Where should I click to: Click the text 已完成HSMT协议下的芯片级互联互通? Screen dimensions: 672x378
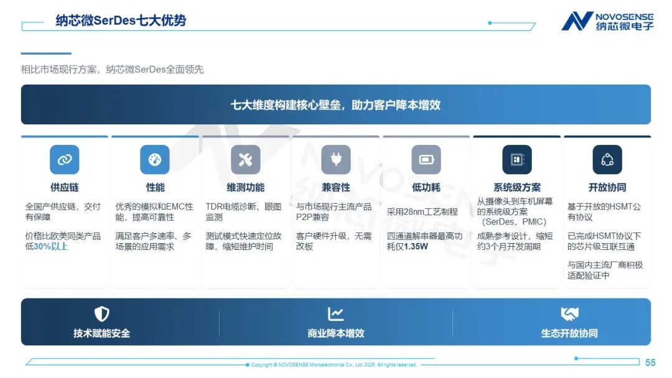[604, 241]
